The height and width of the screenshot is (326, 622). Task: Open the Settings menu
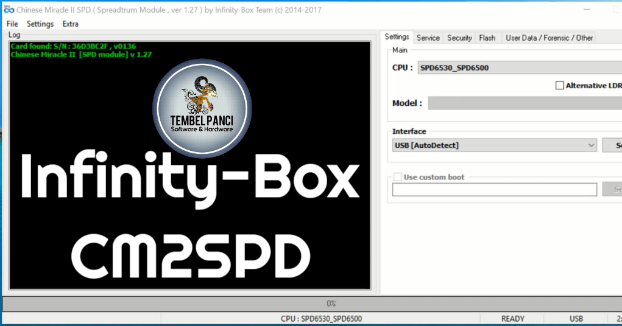[40, 24]
